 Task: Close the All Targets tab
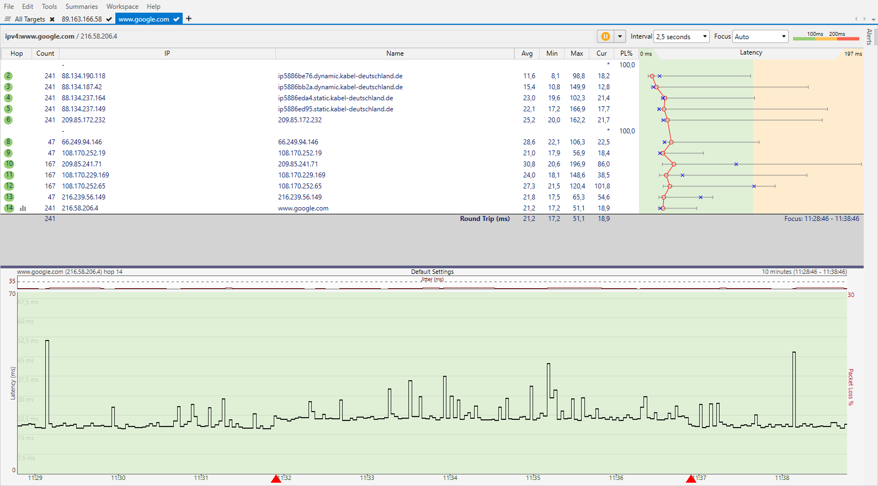(x=52, y=19)
